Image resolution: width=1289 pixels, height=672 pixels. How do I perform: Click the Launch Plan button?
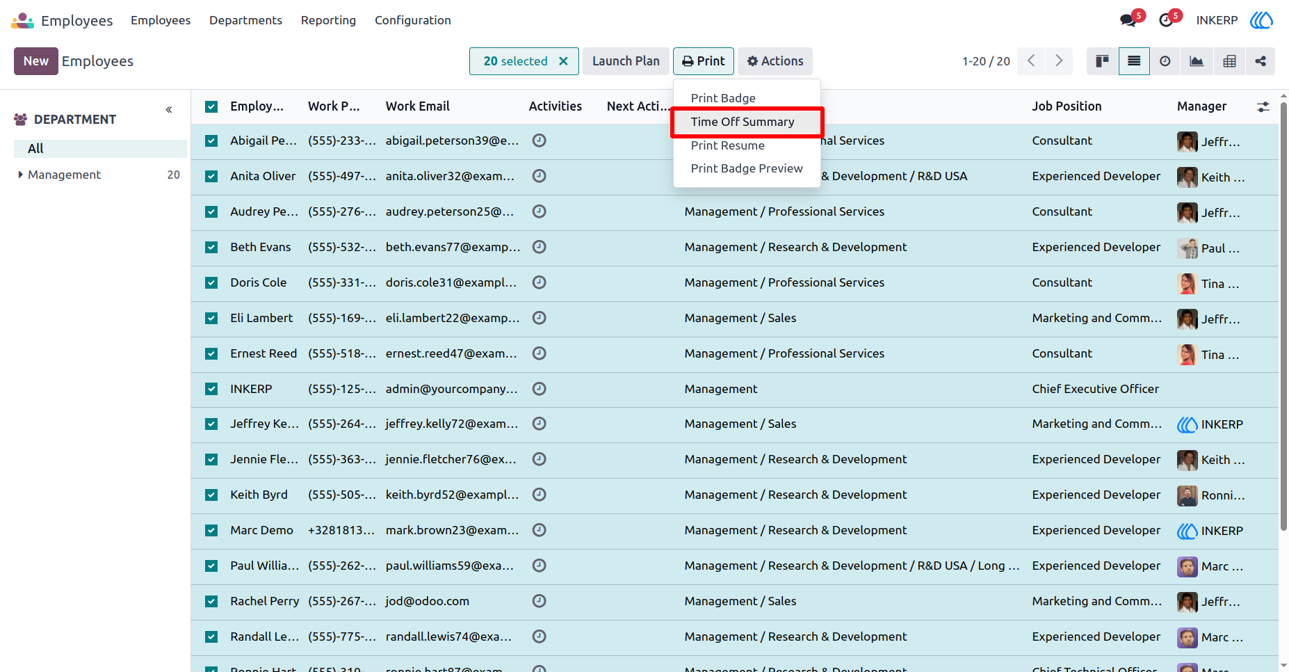tap(626, 61)
